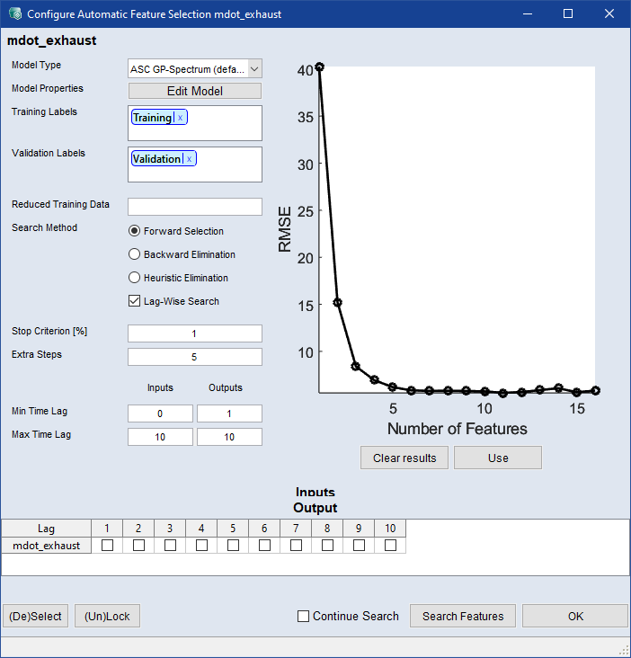Select Forward Selection search method
The image size is (631, 658).
135,231
